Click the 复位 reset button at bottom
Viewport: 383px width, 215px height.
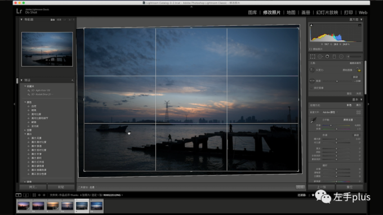[350, 187]
